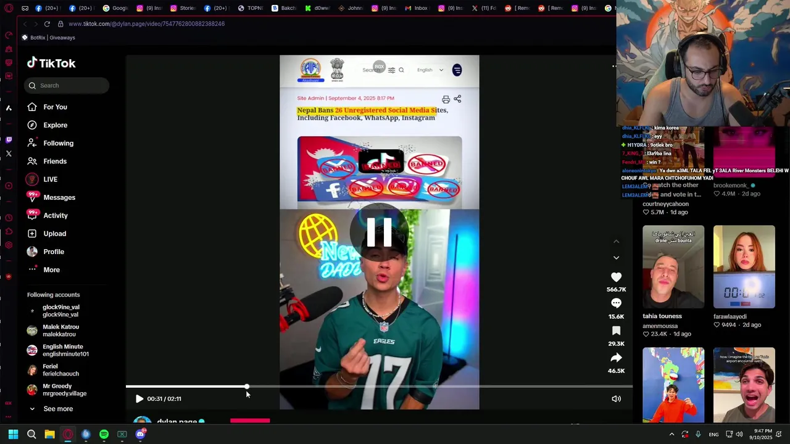The height and width of the screenshot is (444, 790).
Task: Switch to the Google browser tab
Action: coord(115,8)
